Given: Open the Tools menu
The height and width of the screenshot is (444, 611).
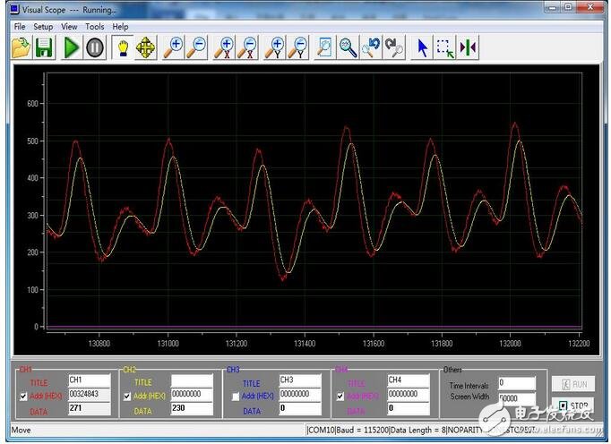Looking at the screenshot, I should coord(94,27).
